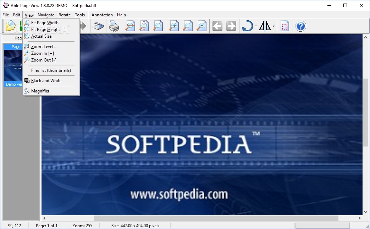Click the Zoom Level toolbar icon

188,26
